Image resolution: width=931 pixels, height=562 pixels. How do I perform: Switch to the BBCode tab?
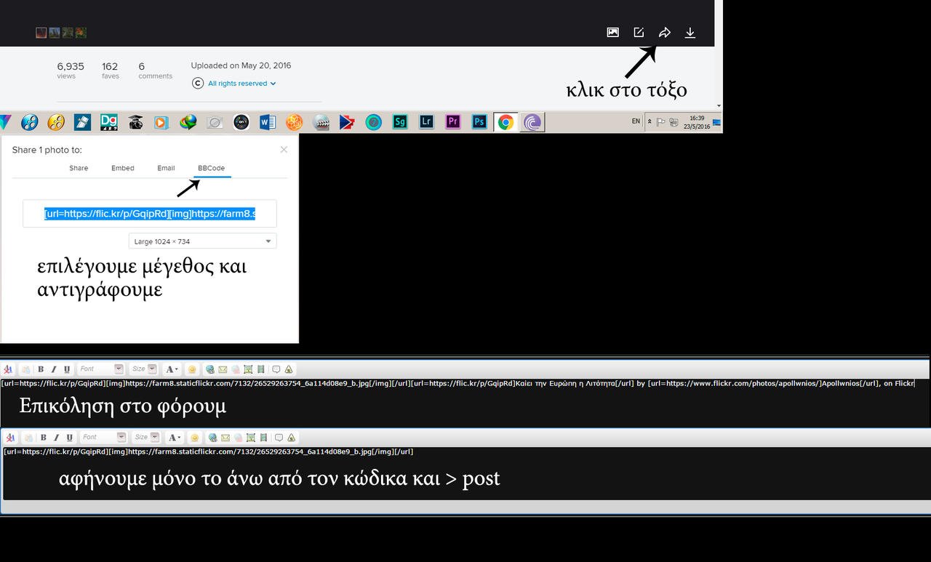(211, 168)
